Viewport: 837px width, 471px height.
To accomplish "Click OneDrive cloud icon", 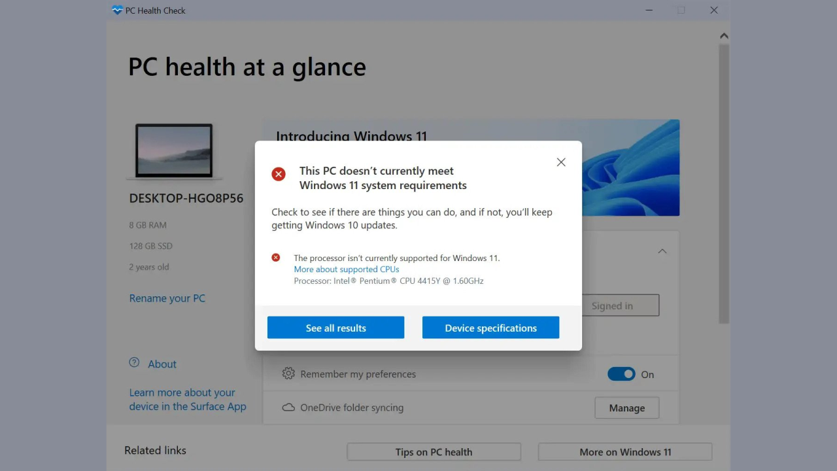I will (x=288, y=408).
